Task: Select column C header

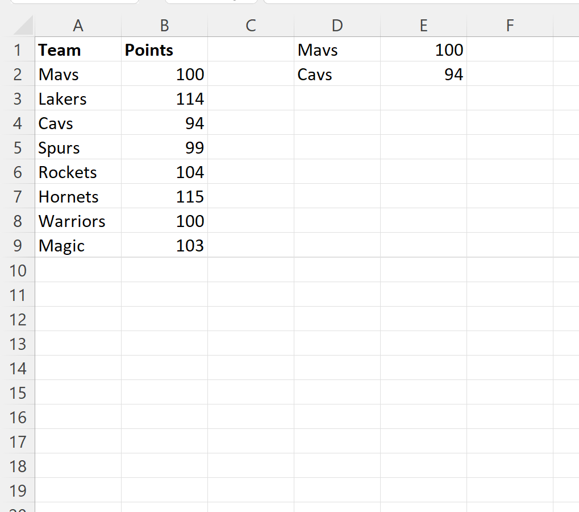Action: click(x=251, y=26)
